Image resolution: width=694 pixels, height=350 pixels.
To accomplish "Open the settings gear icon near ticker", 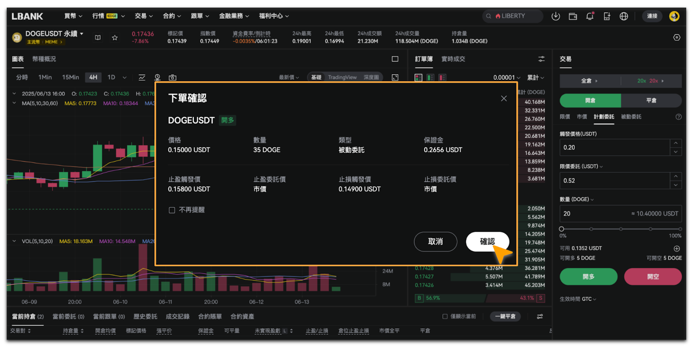I will point(676,38).
